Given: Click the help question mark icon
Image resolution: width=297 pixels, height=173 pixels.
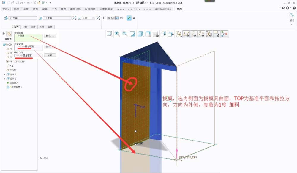Looking at the screenshot, I should pos(294,8).
